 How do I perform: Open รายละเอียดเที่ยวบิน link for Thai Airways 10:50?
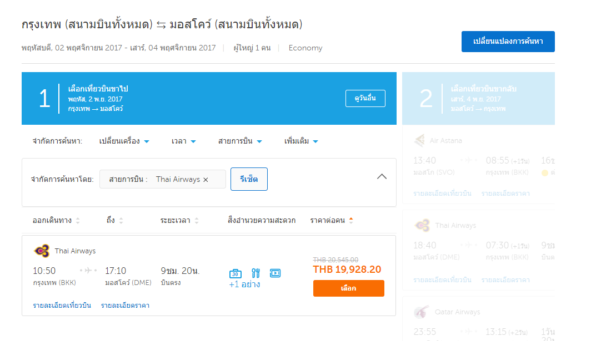coord(62,306)
